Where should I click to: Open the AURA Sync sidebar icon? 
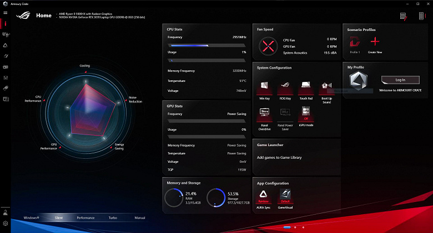pos(5,45)
